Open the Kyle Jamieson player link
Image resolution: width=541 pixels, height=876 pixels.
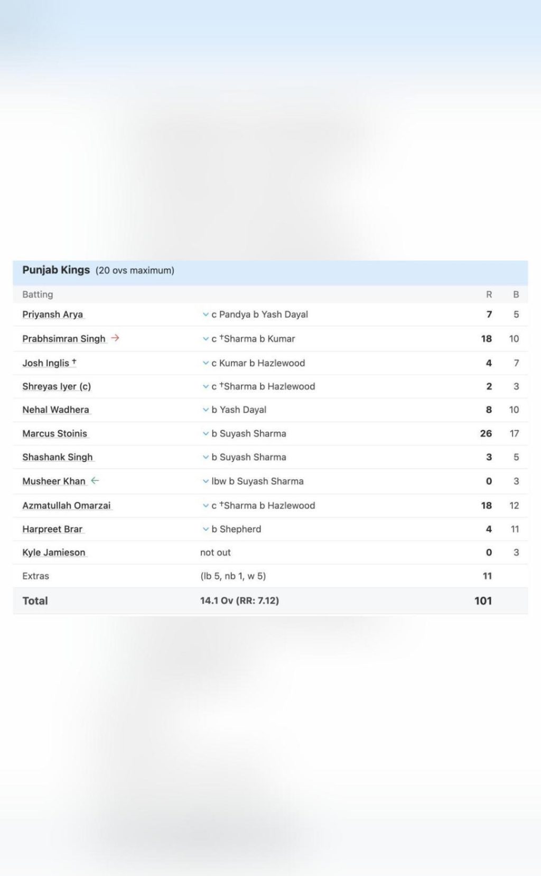coord(54,552)
